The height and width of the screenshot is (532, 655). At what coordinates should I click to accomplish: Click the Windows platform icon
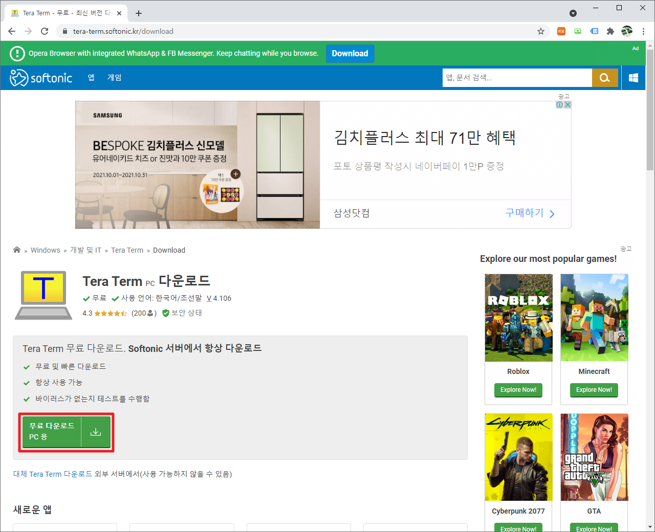pos(634,78)
